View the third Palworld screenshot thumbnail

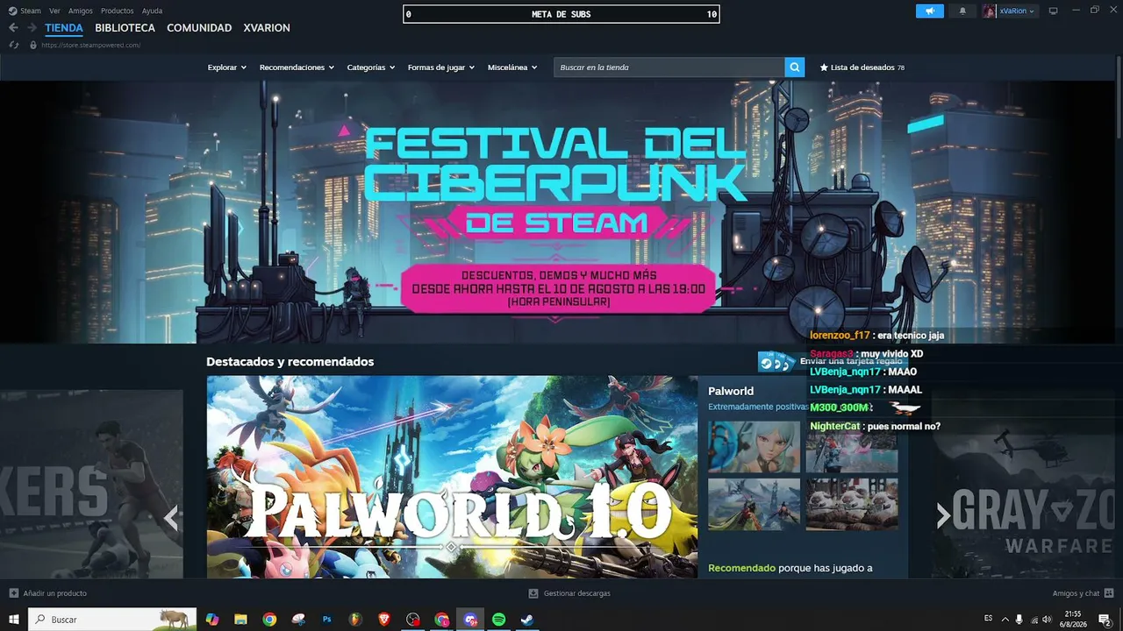tap(755, 504)
